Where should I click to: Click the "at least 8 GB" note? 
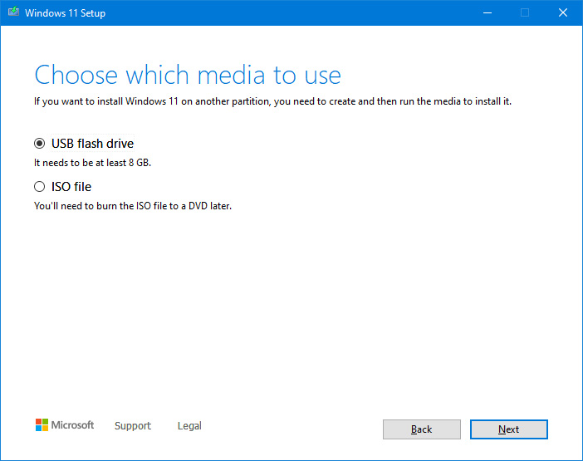coord(92,163)
